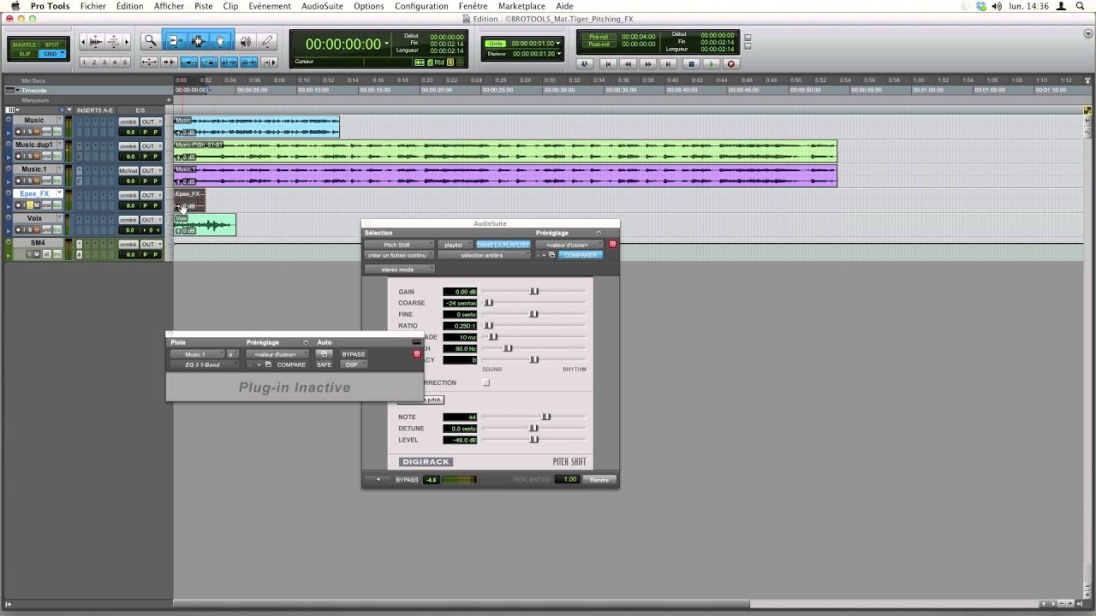Select the Grabber hand tool
This screenshot has height=616, width=1096.
point(221,41)
